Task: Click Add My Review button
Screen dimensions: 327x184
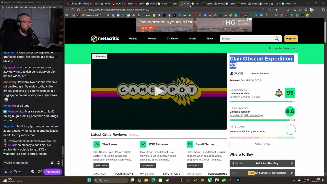Action: pyautogui.click(x=262, y=144)
